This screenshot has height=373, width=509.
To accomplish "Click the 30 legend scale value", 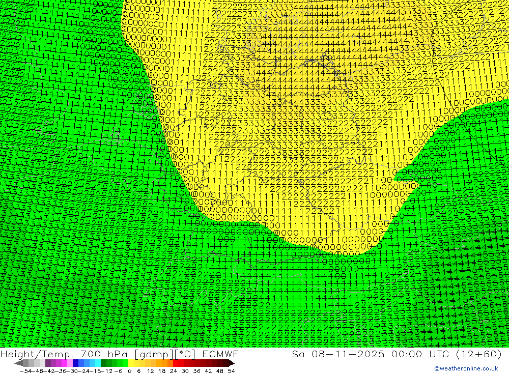I will click(185, 371).
